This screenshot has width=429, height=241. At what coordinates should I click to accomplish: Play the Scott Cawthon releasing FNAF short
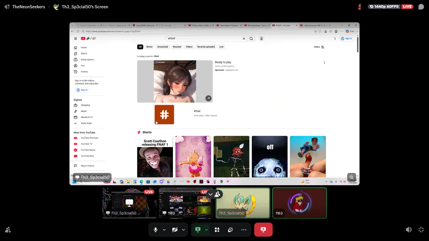pyautogui.click(x=155, y=157)
